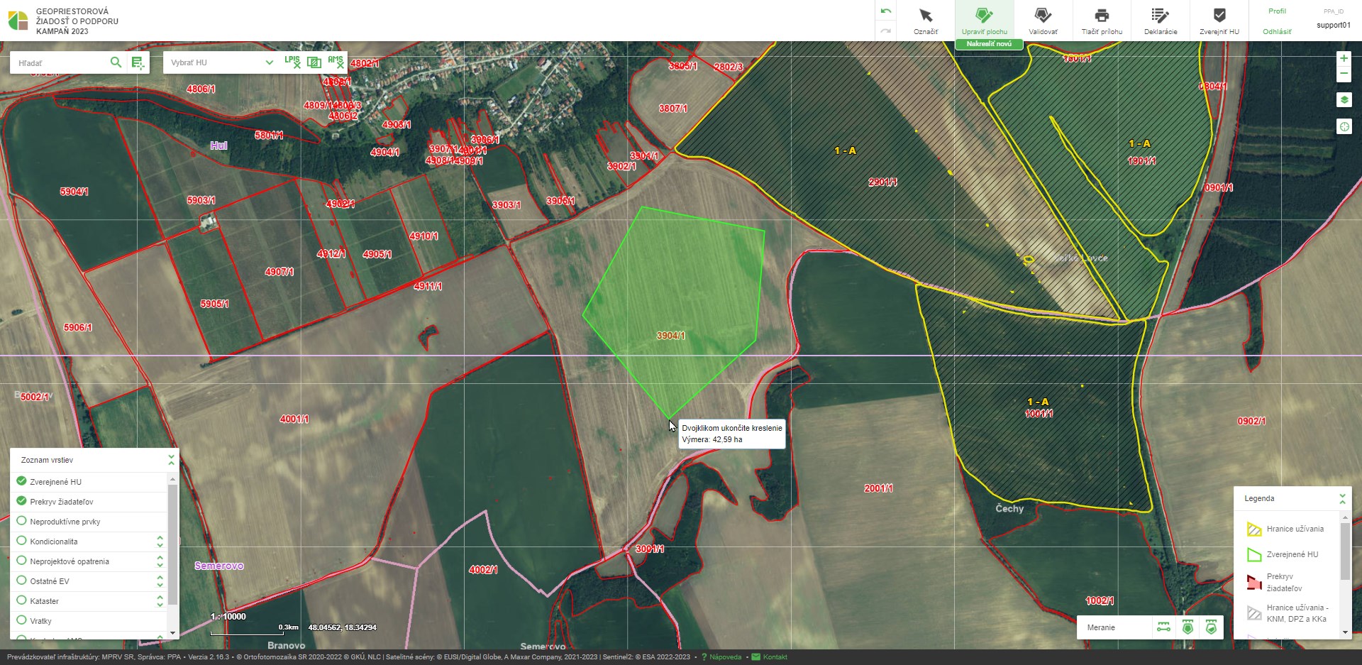Expand the Kataster sublayers
Screen dimensions: 1362x665
(160, 601)
